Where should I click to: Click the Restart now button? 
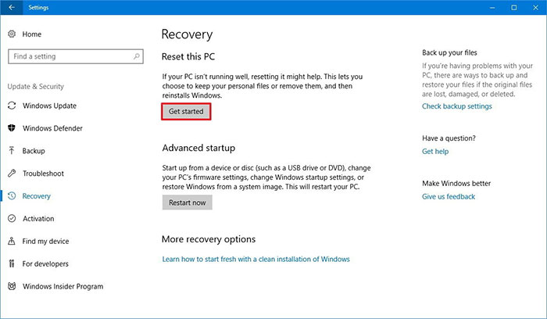point(187,203)
